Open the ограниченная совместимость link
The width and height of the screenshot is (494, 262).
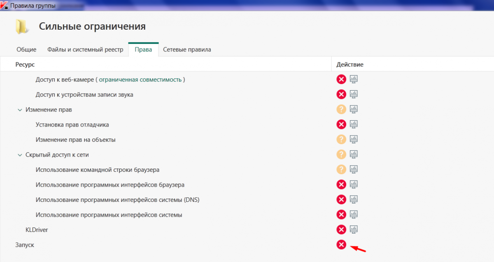(x=140, y=80)
